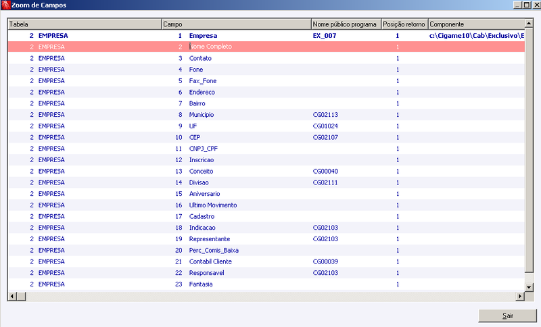Viewport: 541px width, 327px height.
Task: Select the Municipio row
Action: [x=266, y=115]
